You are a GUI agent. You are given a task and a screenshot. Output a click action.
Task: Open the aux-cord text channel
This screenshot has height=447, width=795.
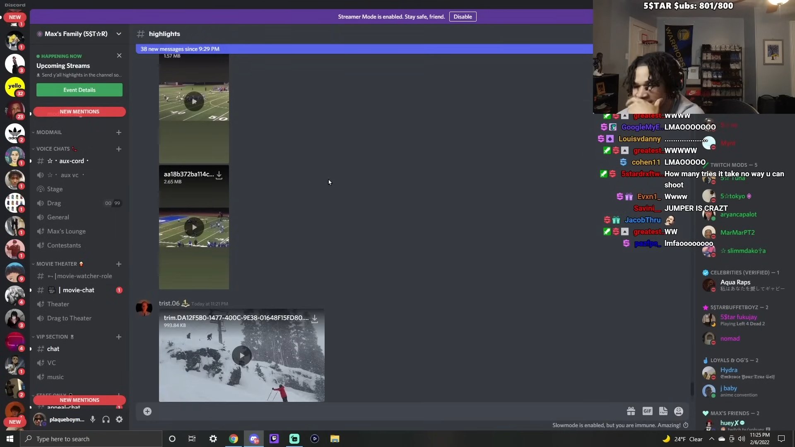[79, 161]
